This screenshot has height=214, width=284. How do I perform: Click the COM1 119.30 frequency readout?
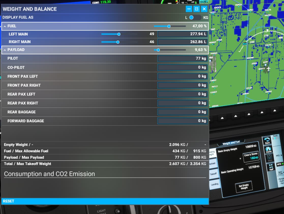pos(101,2)
